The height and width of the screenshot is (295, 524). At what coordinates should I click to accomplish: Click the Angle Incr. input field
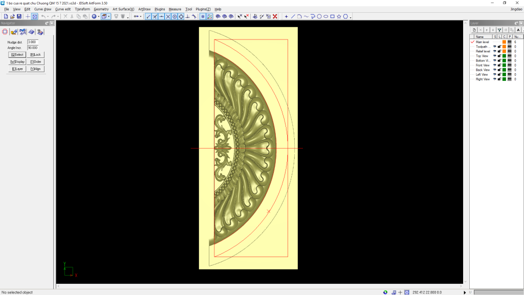pos(33,48)
